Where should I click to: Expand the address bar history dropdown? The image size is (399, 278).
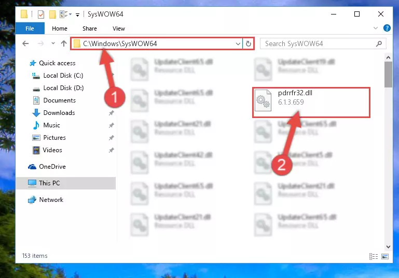(x=238, y=43)
